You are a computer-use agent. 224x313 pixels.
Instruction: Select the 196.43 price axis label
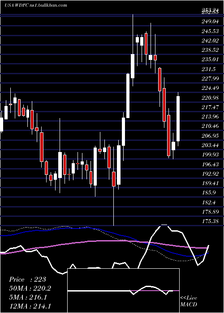click(x=210, y=164)
